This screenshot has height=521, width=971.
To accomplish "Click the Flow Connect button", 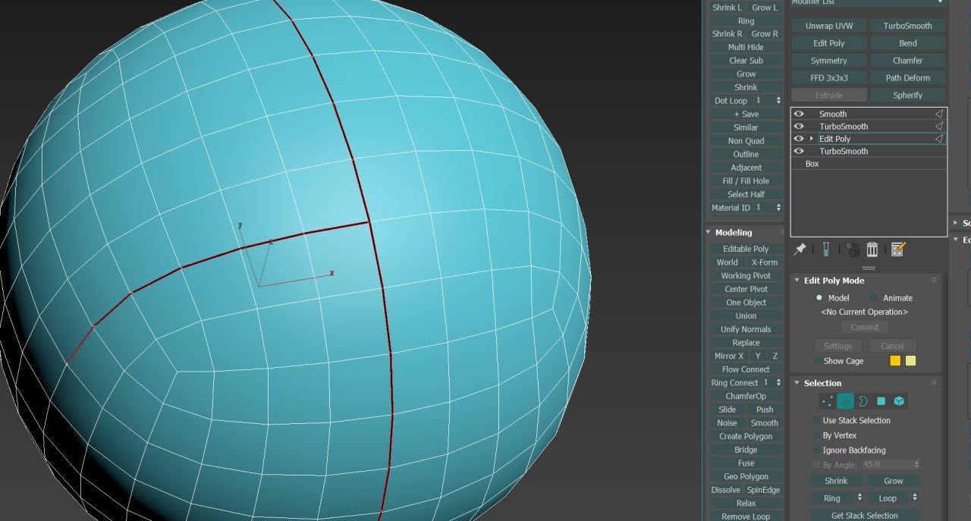I will [746, 369].
